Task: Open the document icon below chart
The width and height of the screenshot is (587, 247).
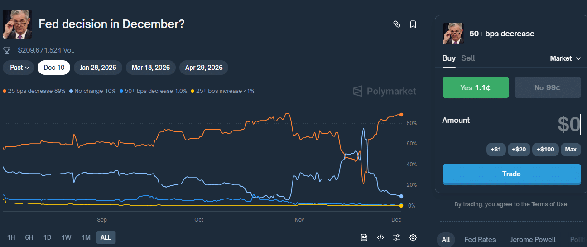Action: [364, 237]
